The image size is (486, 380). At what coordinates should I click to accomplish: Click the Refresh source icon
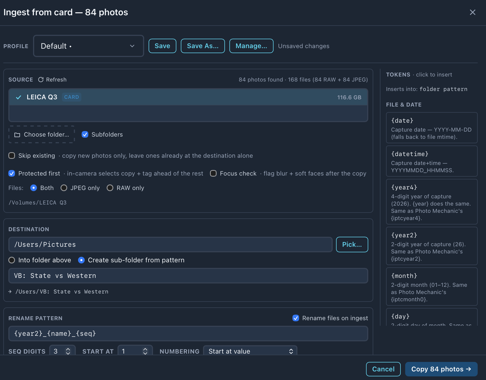(41, 80)
